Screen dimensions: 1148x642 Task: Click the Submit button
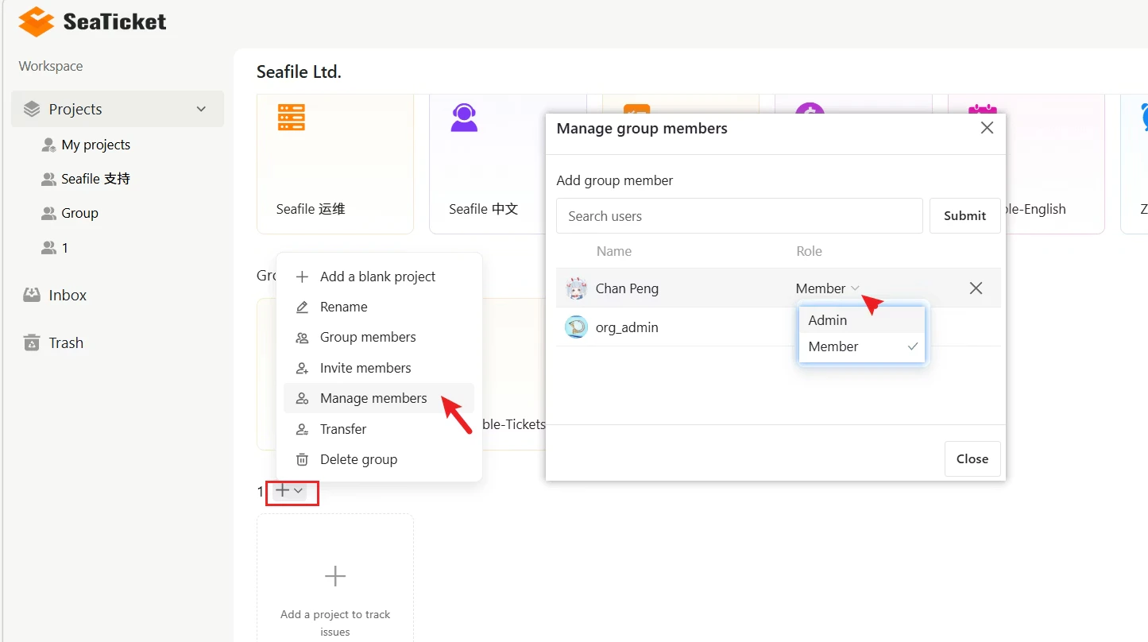pyautogui.click(x=965, y=216)
